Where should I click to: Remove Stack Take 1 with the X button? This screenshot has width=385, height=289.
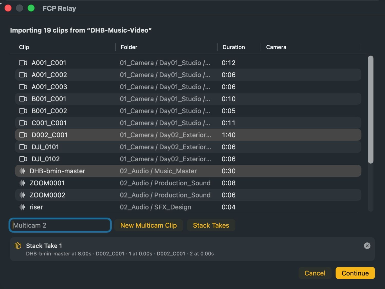click(x=367, y=246)
